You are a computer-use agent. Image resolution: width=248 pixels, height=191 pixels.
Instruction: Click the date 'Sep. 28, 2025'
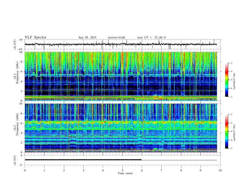[87, 37]
